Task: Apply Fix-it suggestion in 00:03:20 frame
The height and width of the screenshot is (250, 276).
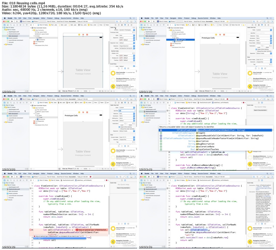Action: (60, 238)
